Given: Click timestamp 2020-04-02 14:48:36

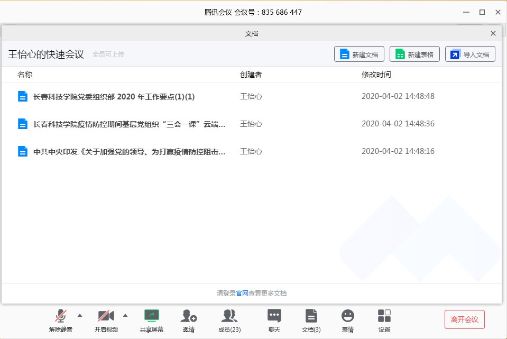Looking at the screenshot, I should coord(398,124).
